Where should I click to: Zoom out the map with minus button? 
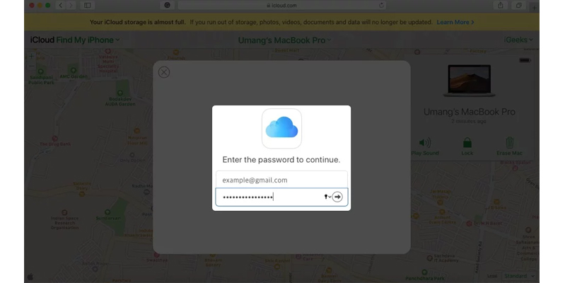[32, 67]
